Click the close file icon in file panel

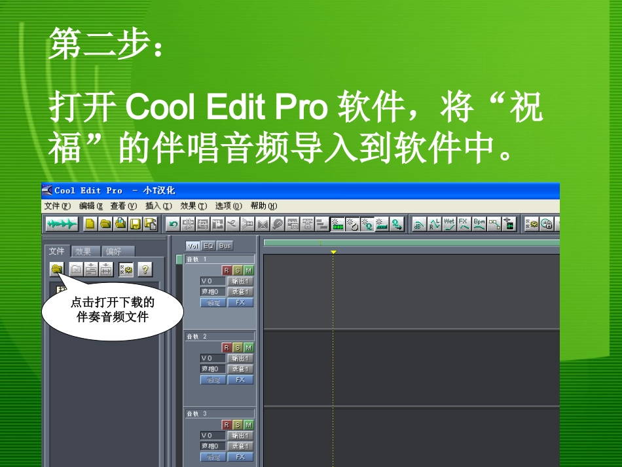coord(76,270)
